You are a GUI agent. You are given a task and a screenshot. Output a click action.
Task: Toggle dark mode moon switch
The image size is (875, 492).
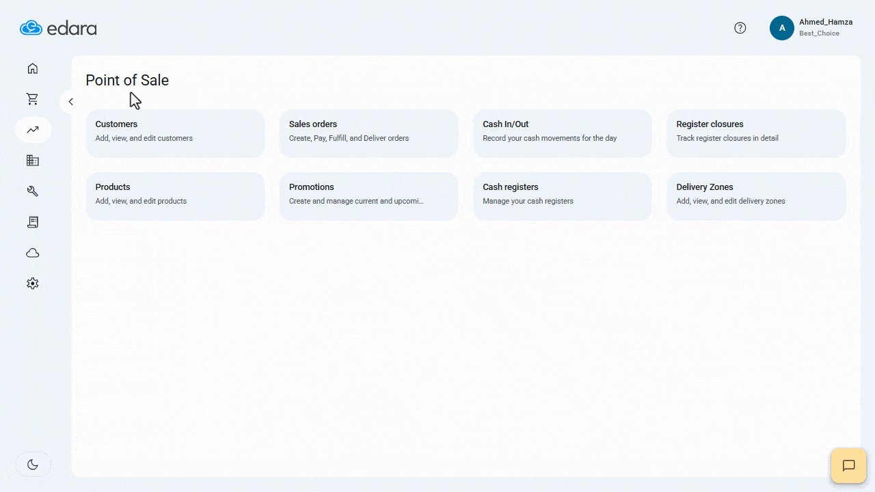click(33, 465)
